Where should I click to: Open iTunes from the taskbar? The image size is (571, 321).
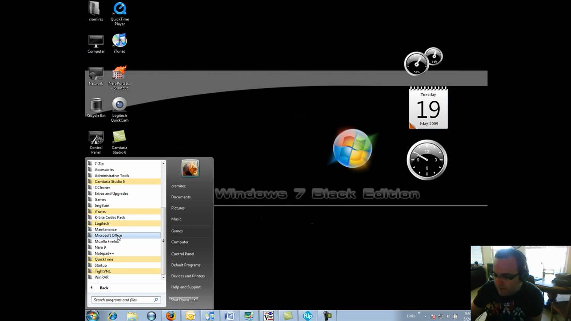[x=210, y=316]
